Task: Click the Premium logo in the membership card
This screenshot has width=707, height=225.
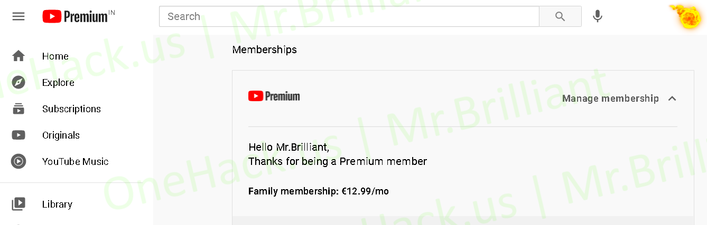Action: coord(274,96)
